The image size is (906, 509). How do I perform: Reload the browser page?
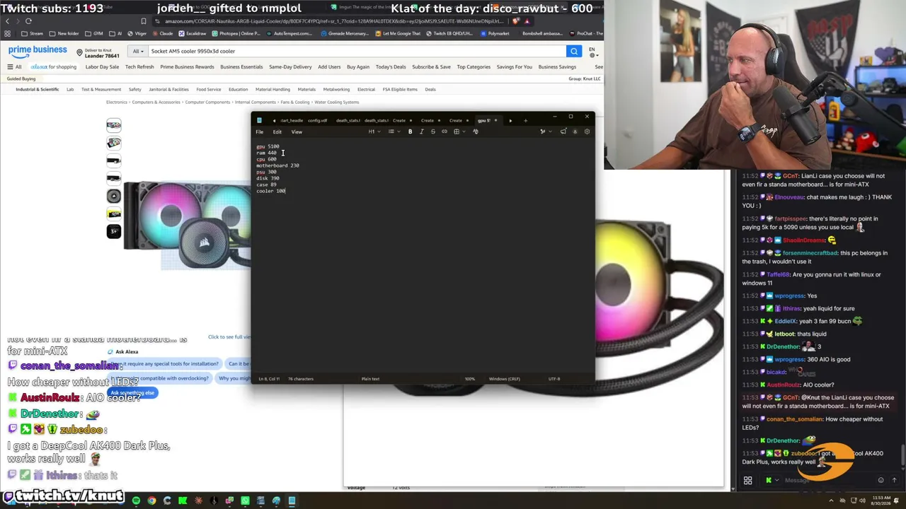pos(29,21)
